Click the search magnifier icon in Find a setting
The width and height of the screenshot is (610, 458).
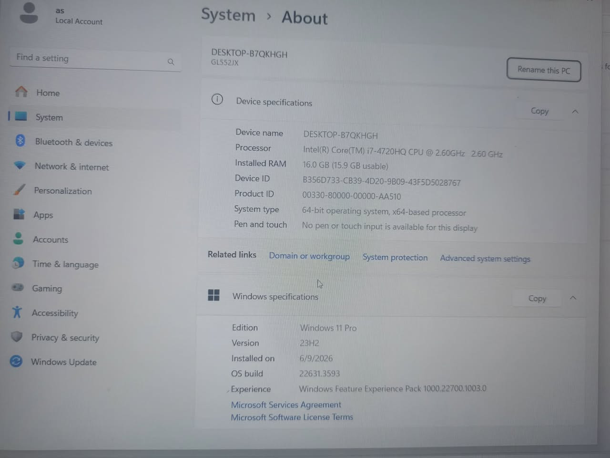click(171, 62)
